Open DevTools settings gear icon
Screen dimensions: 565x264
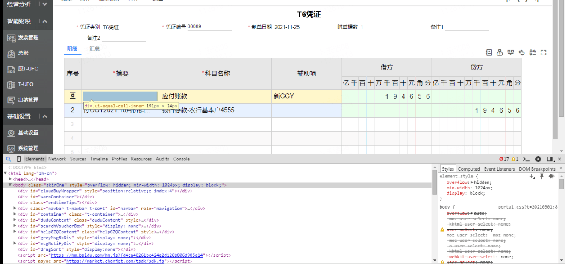(538, 159)
